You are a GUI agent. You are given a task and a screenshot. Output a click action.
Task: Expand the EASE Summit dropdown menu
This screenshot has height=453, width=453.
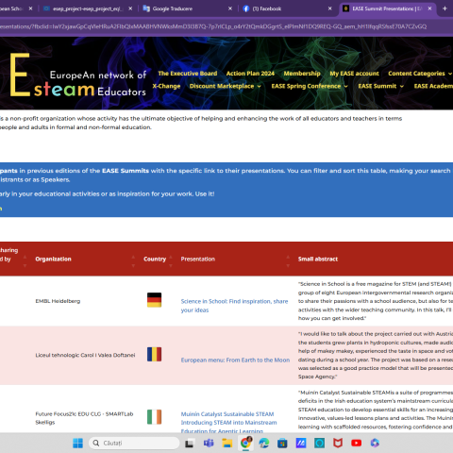pos(380,86)
